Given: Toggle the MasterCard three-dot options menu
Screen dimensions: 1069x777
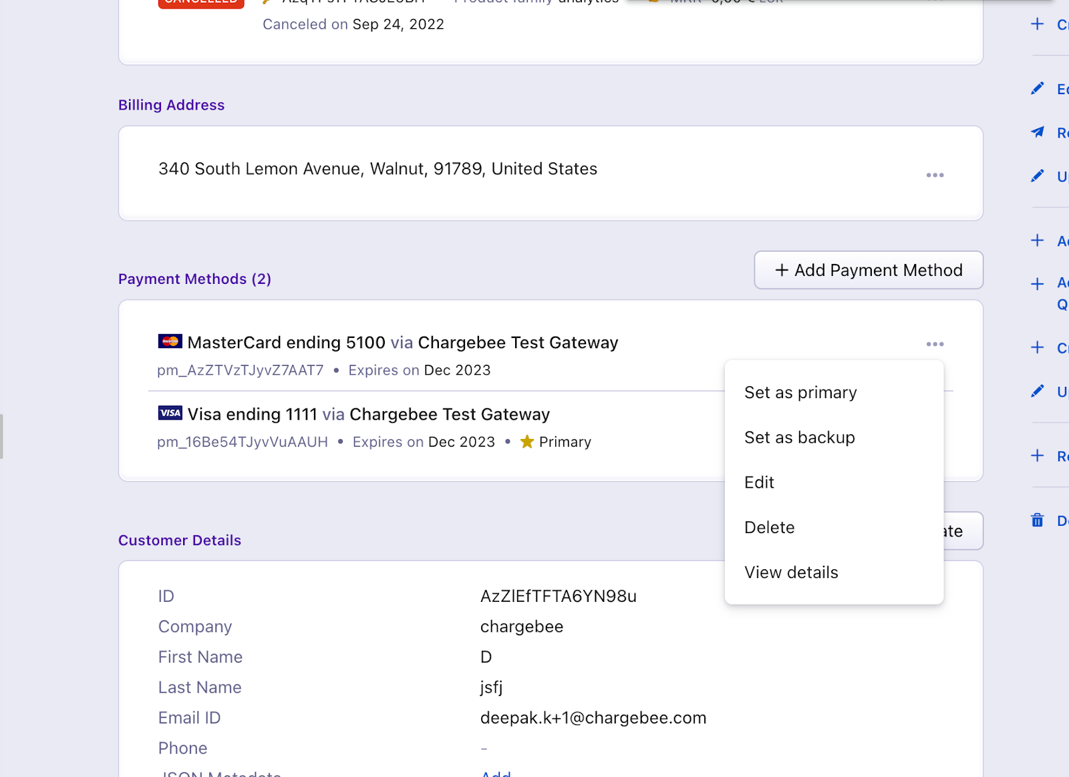Looking at the screenshot, I should pos(935,344).
